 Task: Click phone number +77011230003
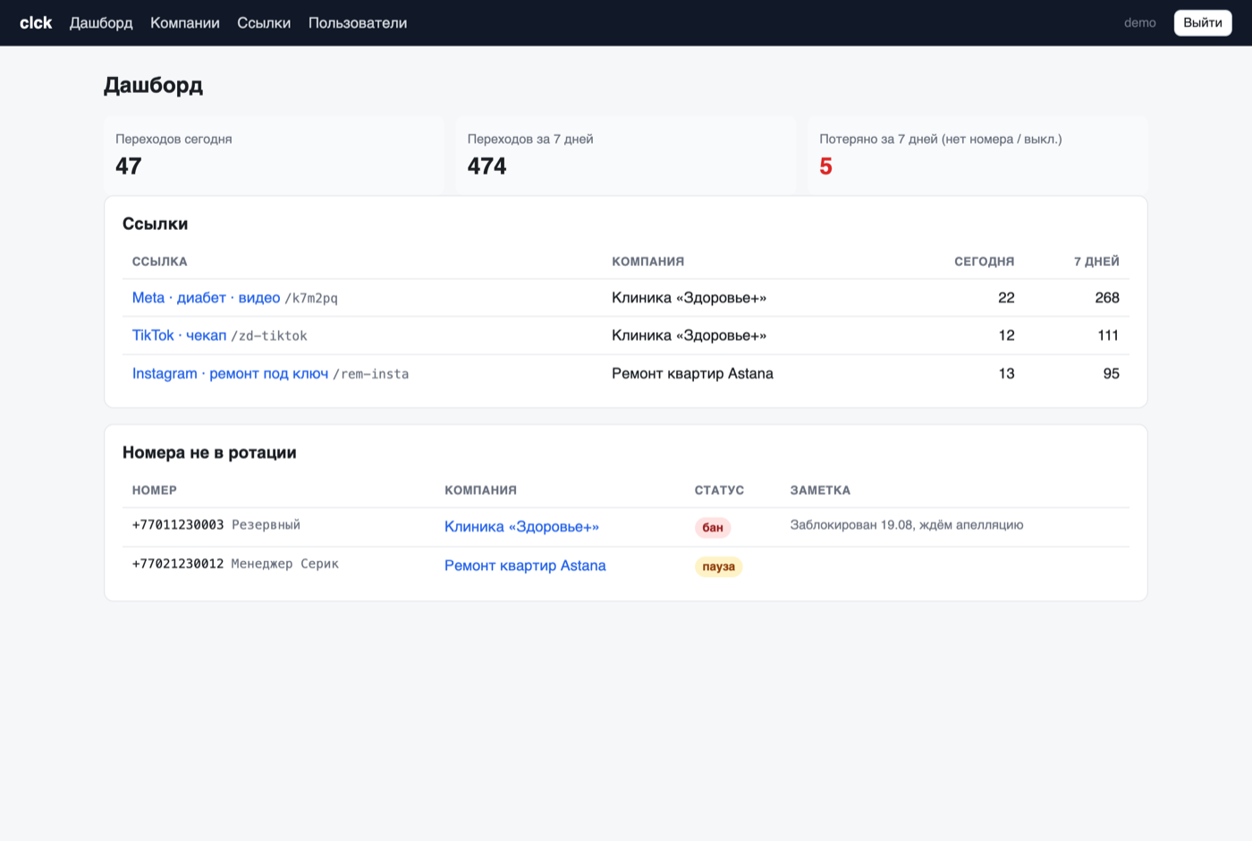[x=178, y=525]
